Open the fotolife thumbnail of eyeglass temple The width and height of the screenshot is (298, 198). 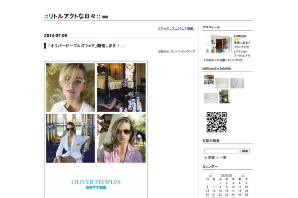coord(237,83)
